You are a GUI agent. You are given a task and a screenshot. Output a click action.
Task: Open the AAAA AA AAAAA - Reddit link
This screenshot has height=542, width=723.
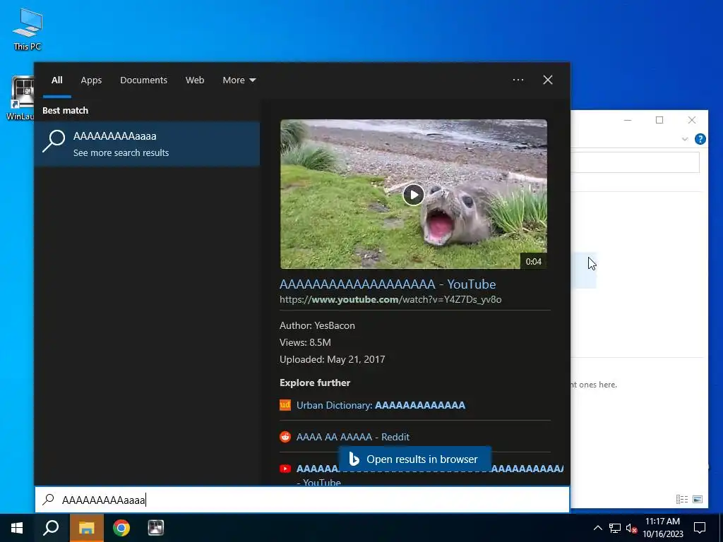click(352, 437)
